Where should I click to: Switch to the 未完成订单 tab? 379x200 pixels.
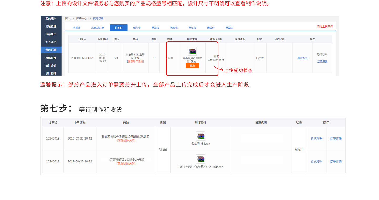[98, 28]
